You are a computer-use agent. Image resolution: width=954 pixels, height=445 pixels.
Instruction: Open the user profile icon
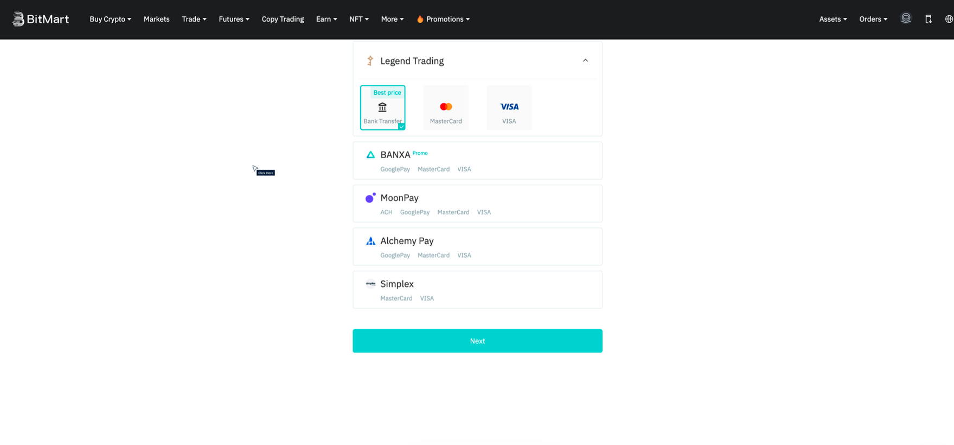pos(906,18)
